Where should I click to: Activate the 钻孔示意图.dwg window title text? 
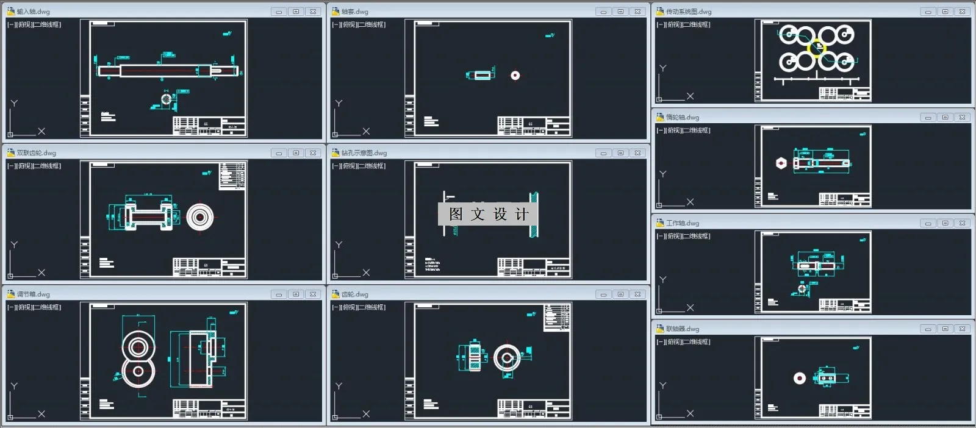(364, 153)
